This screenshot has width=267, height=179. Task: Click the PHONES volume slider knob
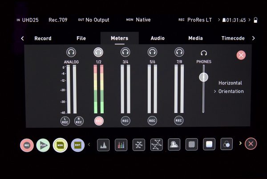coord(203,77)
